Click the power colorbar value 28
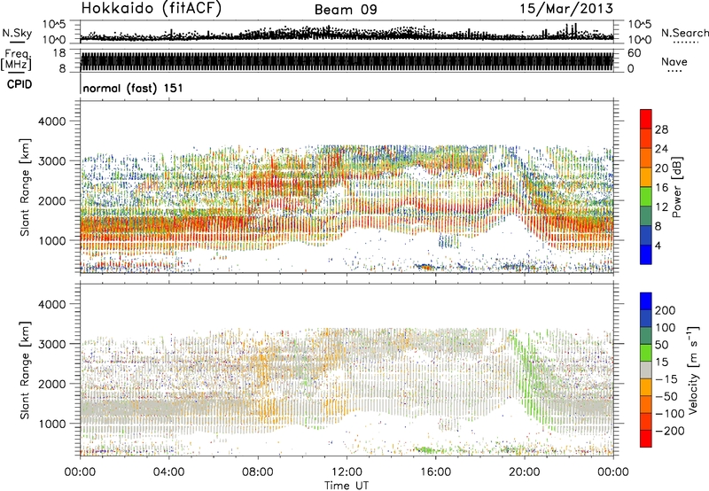This screenshot has height=491, width=709. click(661, 129)
